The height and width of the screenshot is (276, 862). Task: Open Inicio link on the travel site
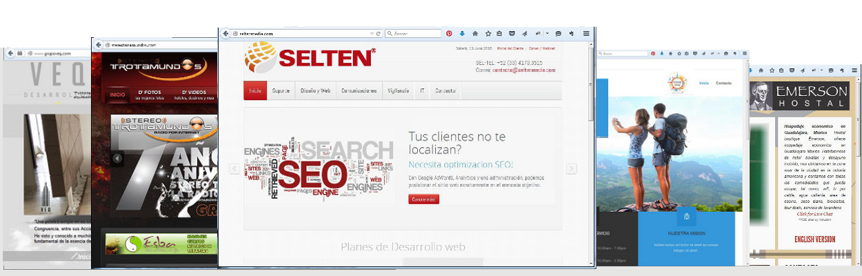point(704,83)
